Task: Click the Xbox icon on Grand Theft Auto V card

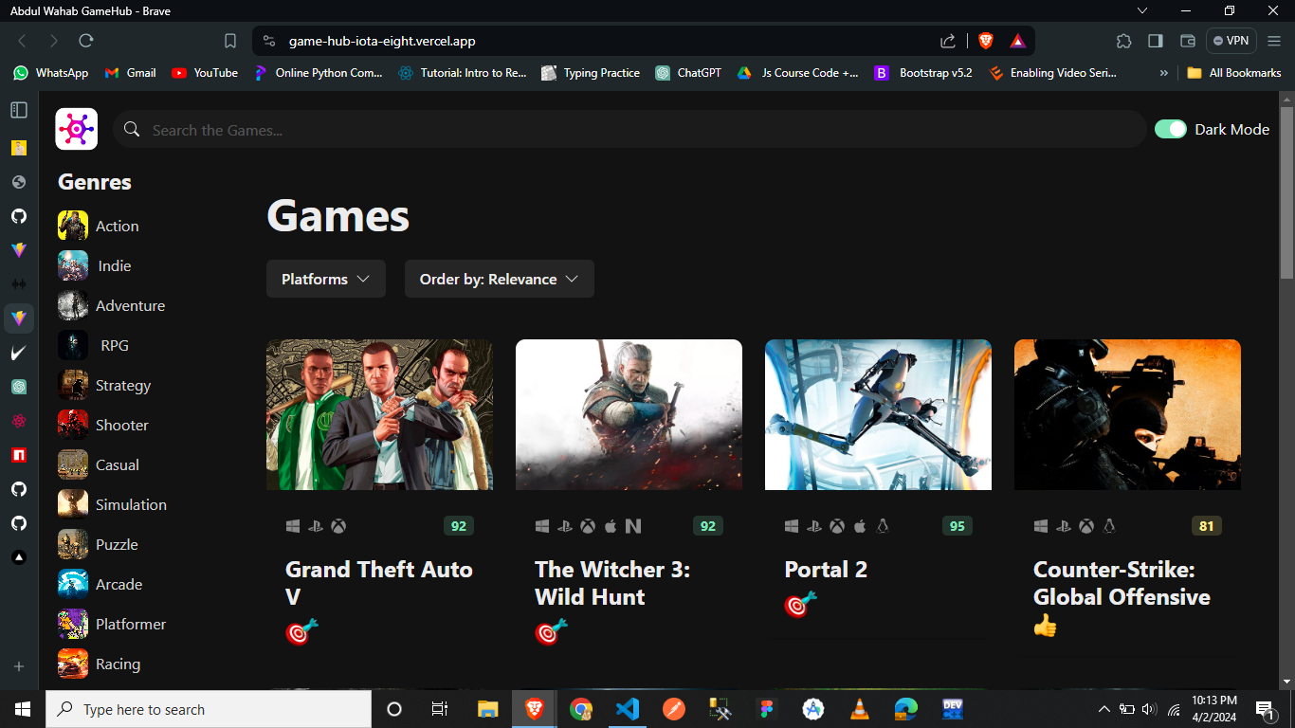Action: [338, 526]
